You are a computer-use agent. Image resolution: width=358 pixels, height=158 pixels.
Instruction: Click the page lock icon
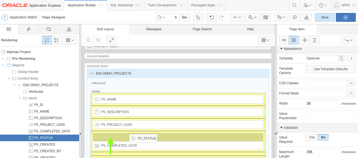tap(198, 17)
